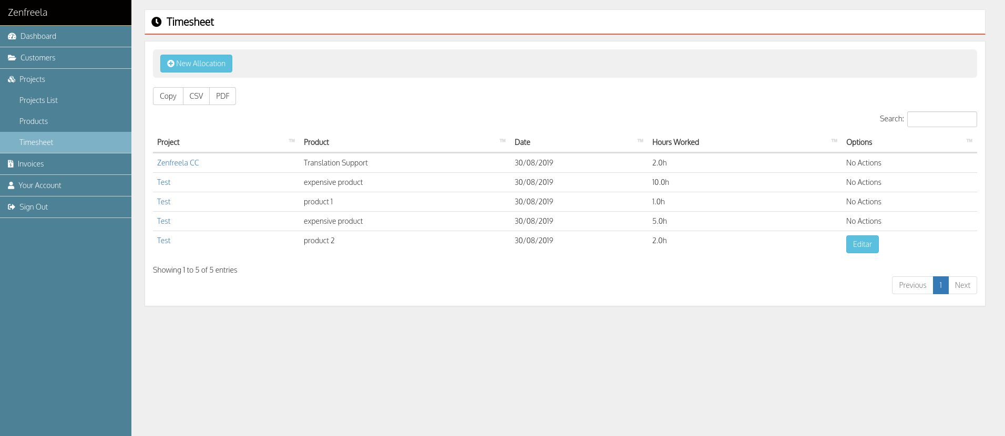Sort by Hours Worked column arrow
Screen dimensions: 1005x436
(x=834, y=141)
